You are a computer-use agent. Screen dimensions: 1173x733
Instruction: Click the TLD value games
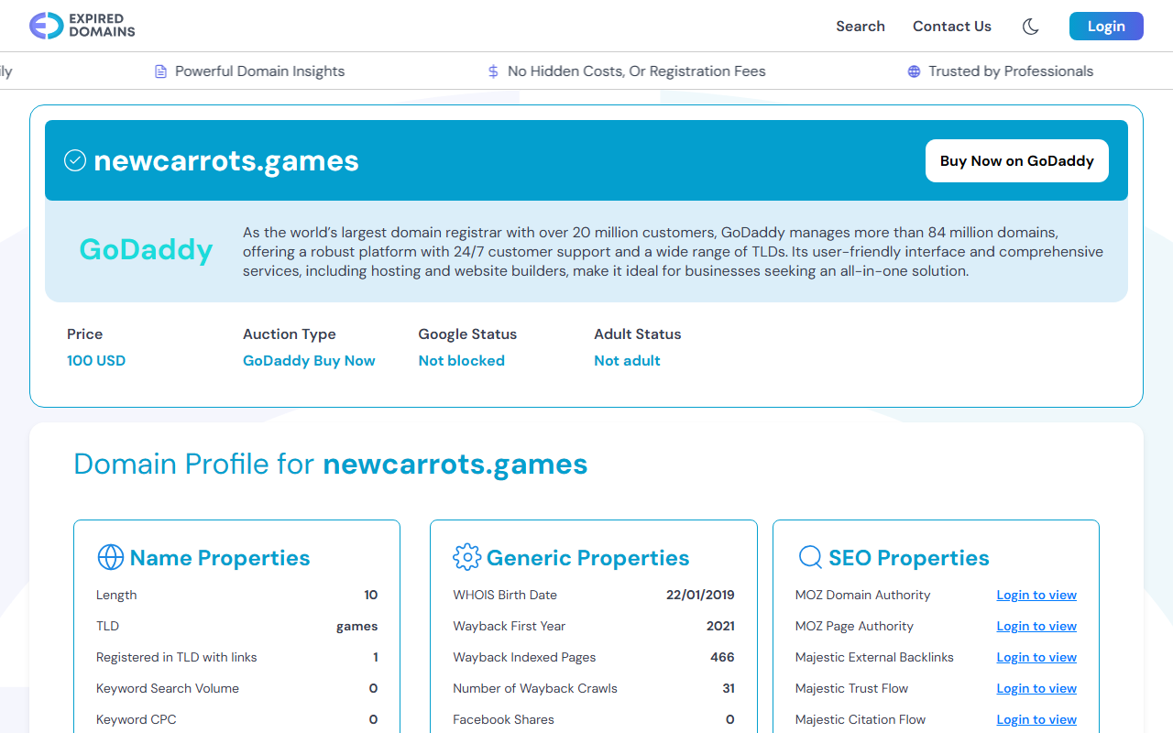pyautogui.click(x=357, y=626)
